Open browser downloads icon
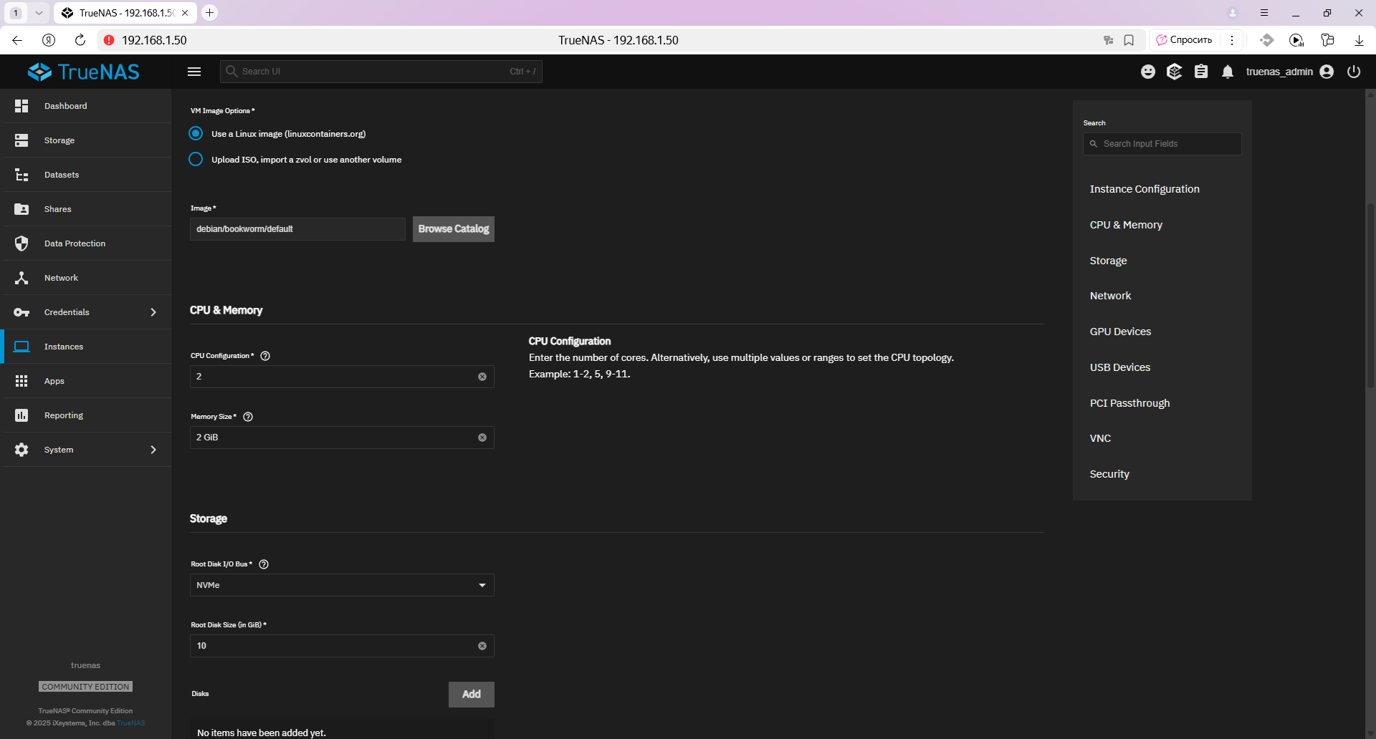The height and width of the screenshot is (739, 1376). coord(1359,40)
